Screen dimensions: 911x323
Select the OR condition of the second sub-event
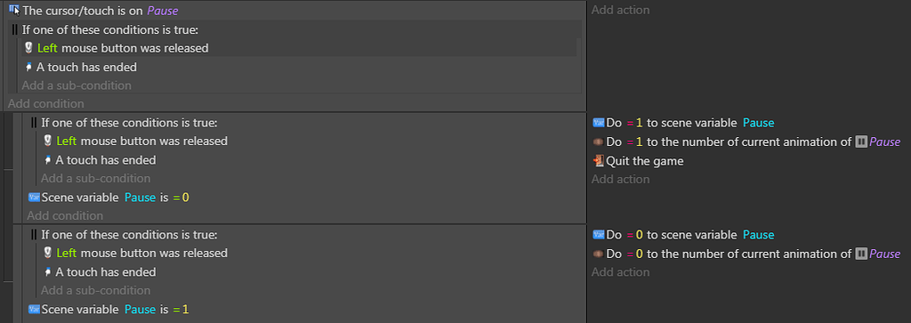coord(307,123)
